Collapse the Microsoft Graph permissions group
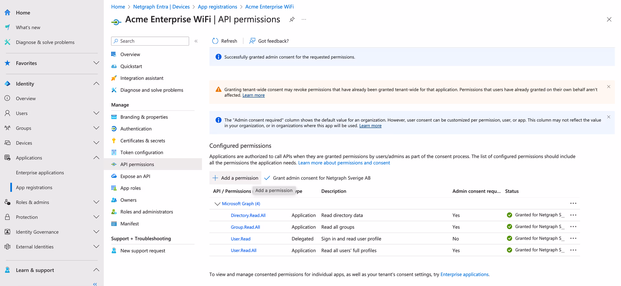This screenshot has height=286, width=621. pyautogui.click(x=217, y=204)
